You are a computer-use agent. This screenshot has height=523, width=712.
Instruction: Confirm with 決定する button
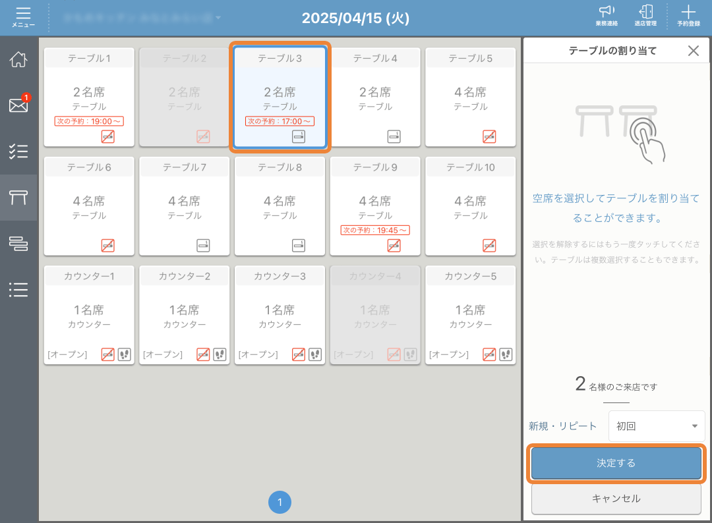pyautogui.click(x=616, y=463)
